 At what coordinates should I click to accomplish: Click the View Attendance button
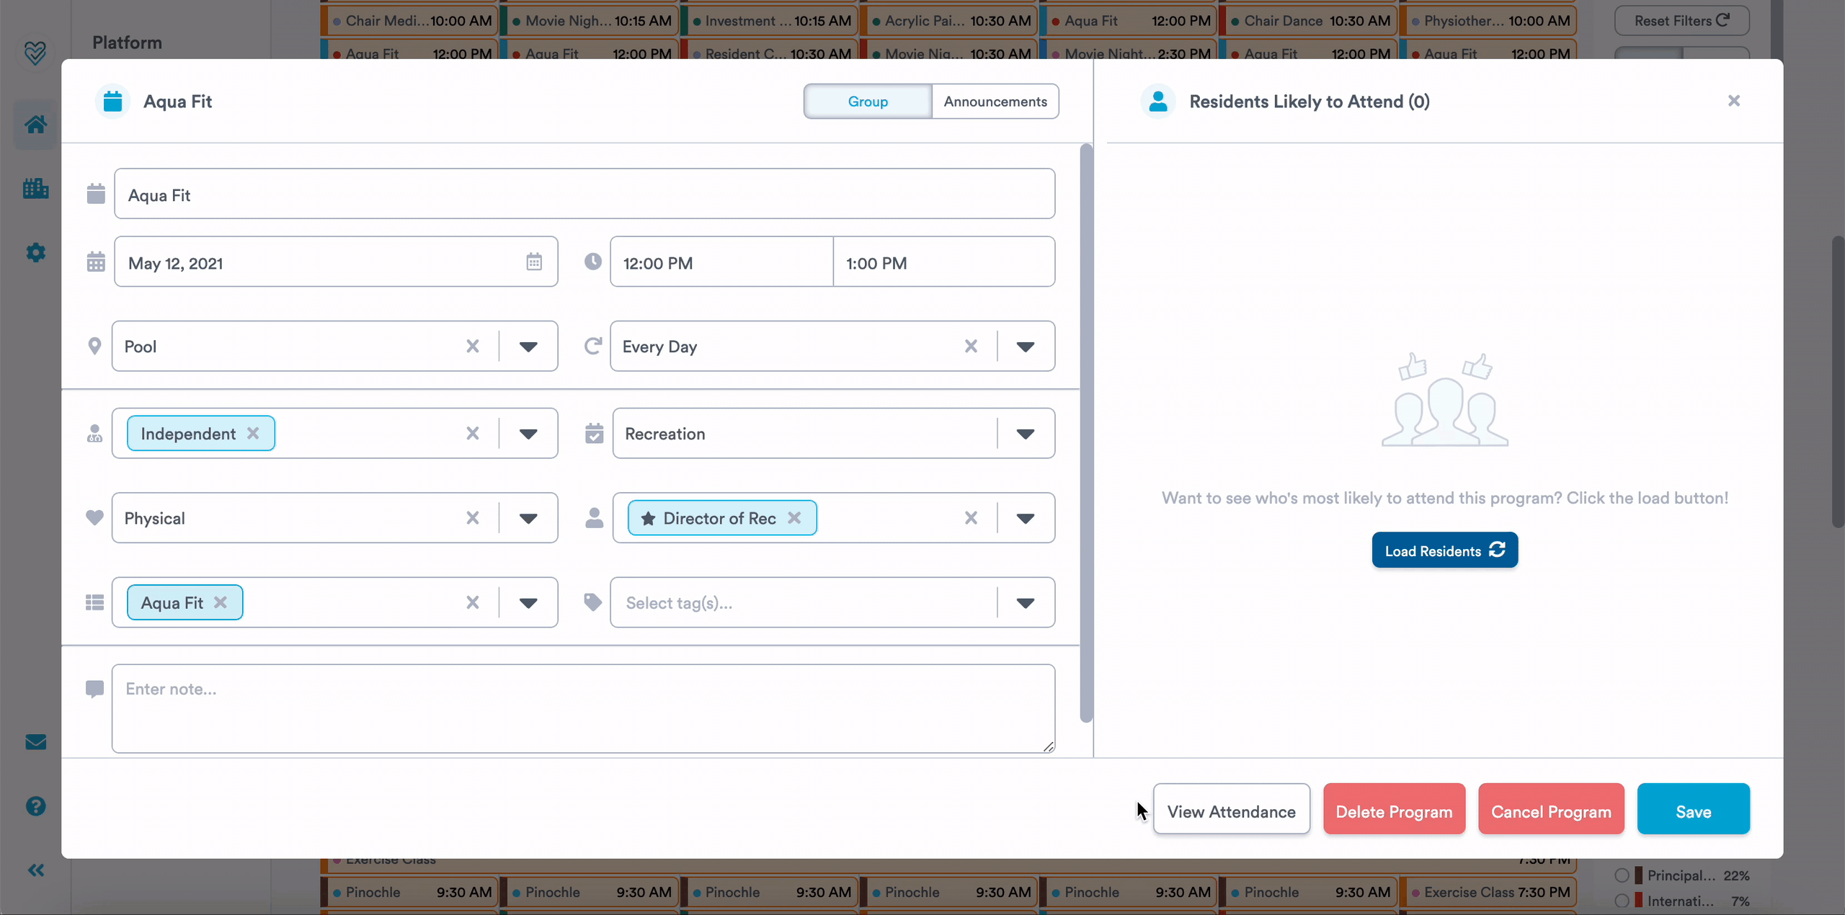[1231, 811]
